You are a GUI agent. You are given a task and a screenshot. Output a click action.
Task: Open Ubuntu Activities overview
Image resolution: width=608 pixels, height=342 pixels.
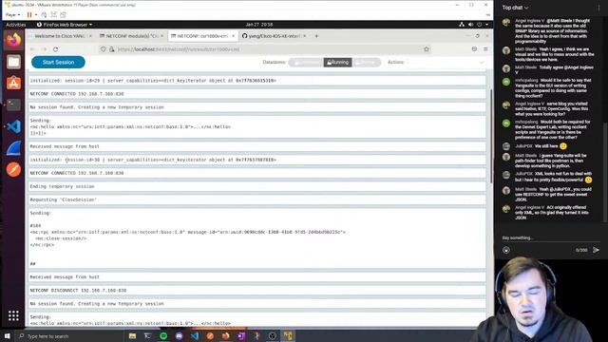tap(15, 25)
